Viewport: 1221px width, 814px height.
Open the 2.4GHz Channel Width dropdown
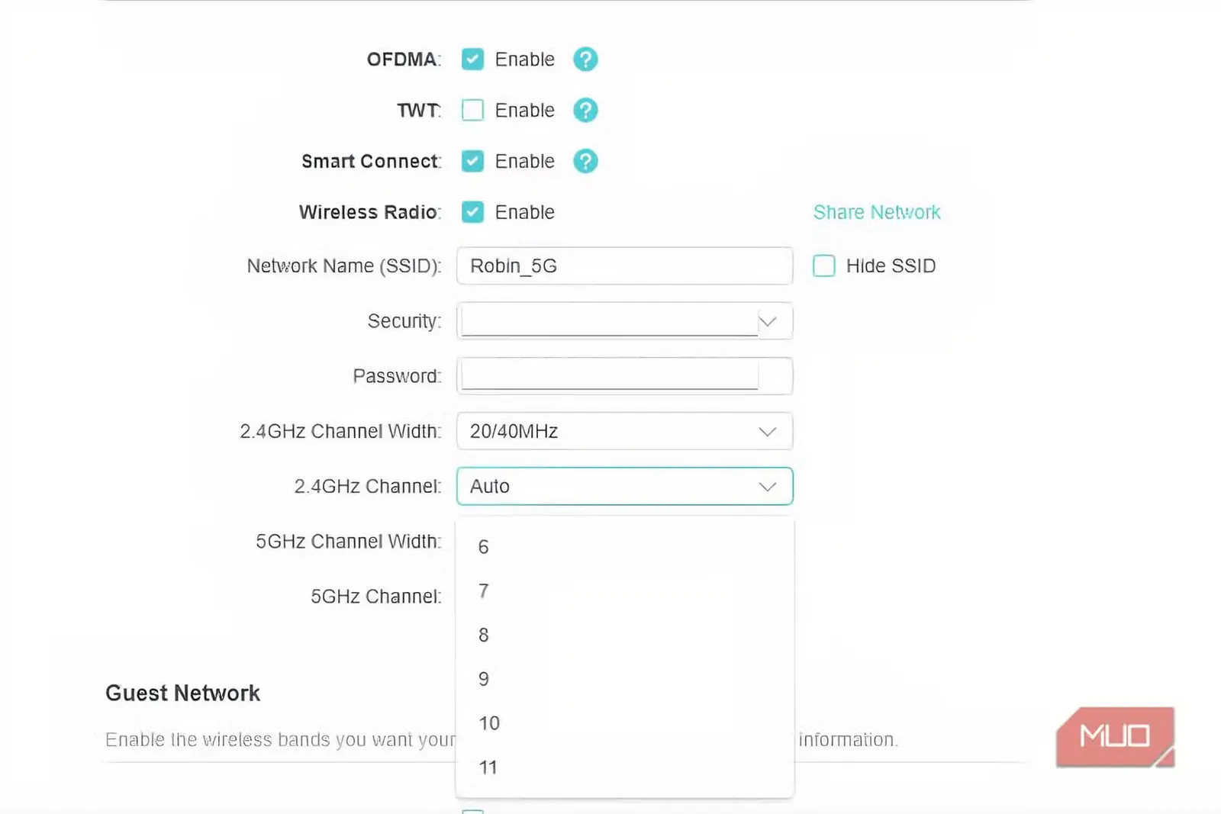pyautogui.click(x=624, y=431)
